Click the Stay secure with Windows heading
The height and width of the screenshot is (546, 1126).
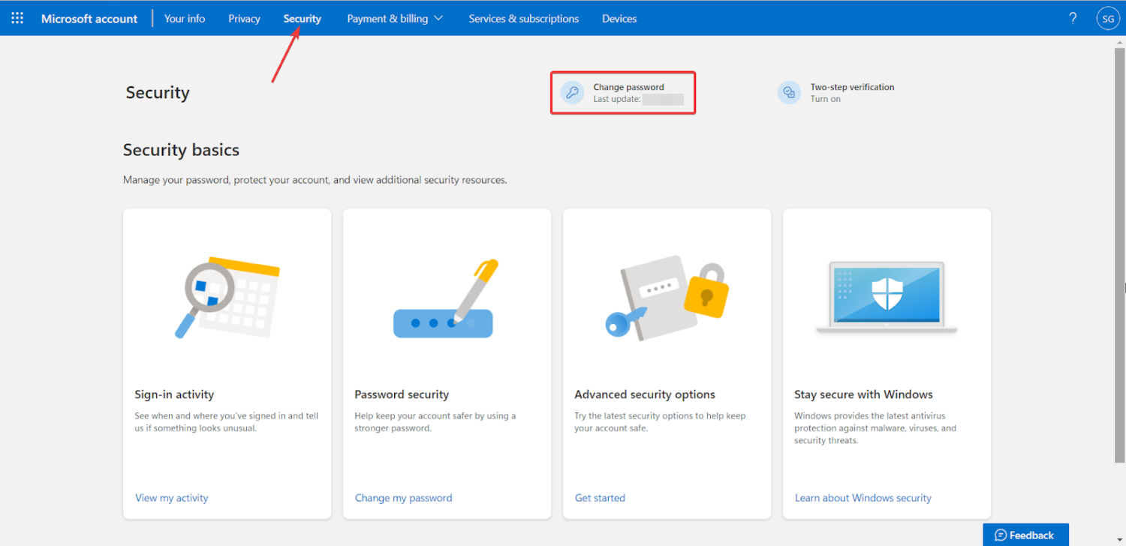coord(863,394)
